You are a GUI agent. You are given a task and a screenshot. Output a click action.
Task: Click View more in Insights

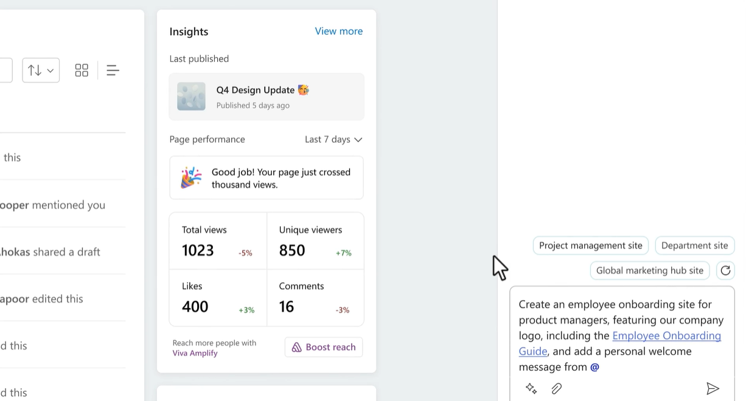[x=338, y=31]
